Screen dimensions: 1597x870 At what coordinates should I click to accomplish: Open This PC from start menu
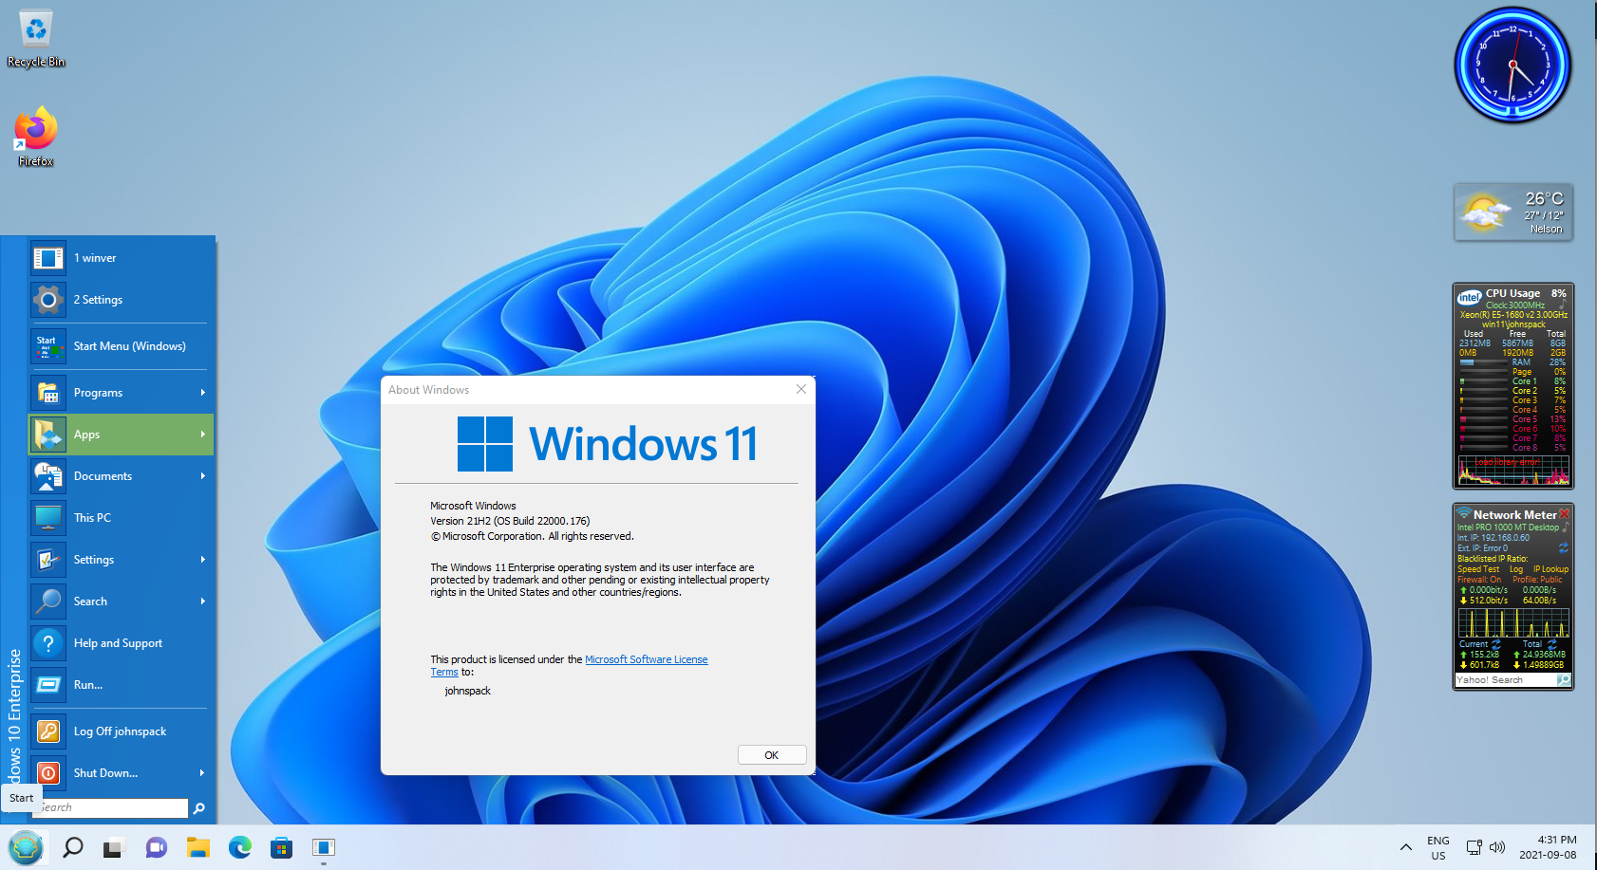[x=121, y=518]
